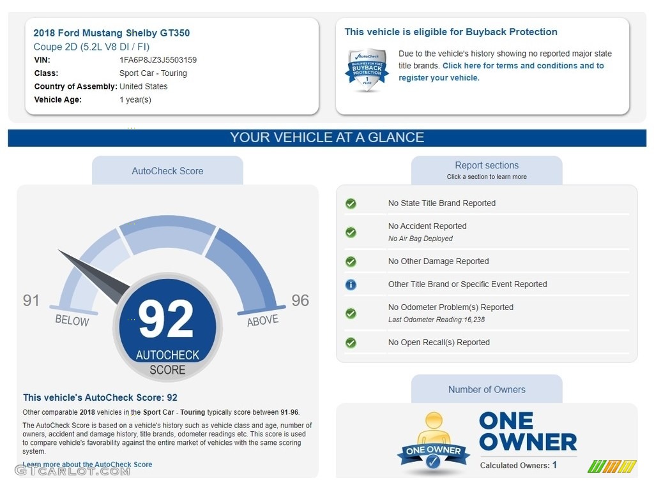654x490 pixels.
Task: Click the green check beside No State Title Brand
Action: click(x=351, y=204)
